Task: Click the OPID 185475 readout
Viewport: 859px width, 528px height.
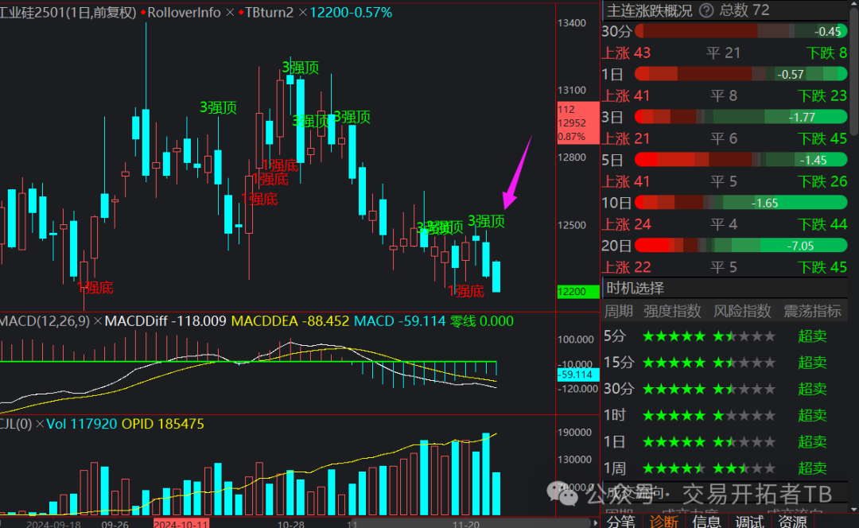Action: [x=163, y=424]
